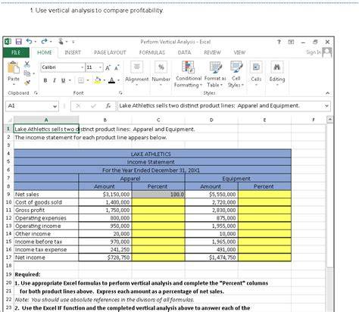The height and width of the screenshot is (312, 359).
Task: Open the Alignment group button
Action: pyautogui.click(x=137, y=73)
